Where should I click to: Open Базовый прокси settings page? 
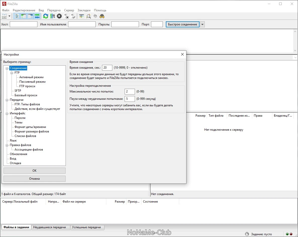(26, 95)
